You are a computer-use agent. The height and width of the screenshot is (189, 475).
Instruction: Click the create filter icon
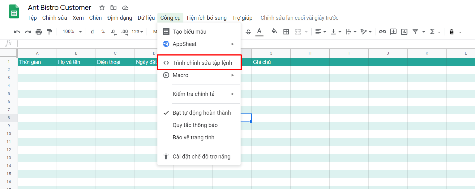(415, 31)
